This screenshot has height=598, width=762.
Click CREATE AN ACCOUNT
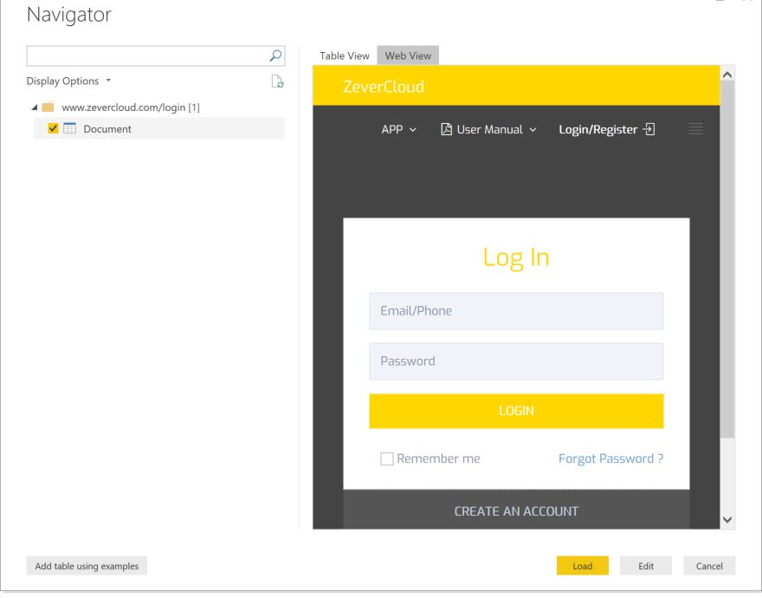coord(516,511)
